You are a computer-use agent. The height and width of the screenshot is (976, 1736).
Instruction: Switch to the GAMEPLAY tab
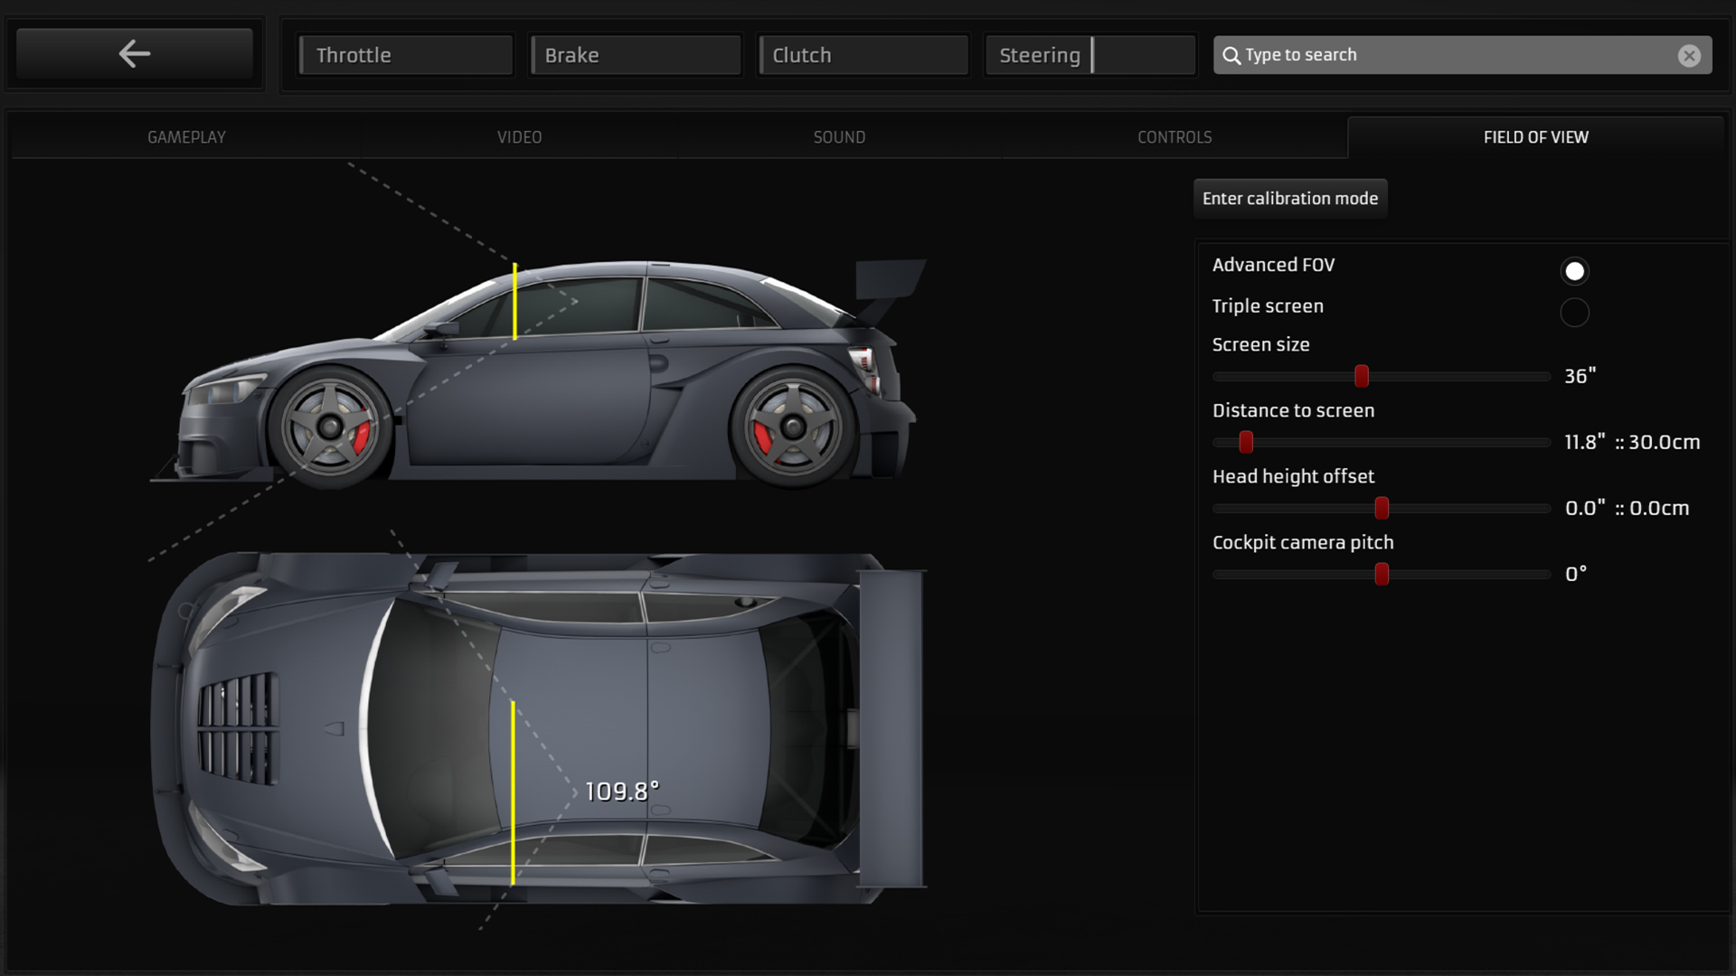186,136
